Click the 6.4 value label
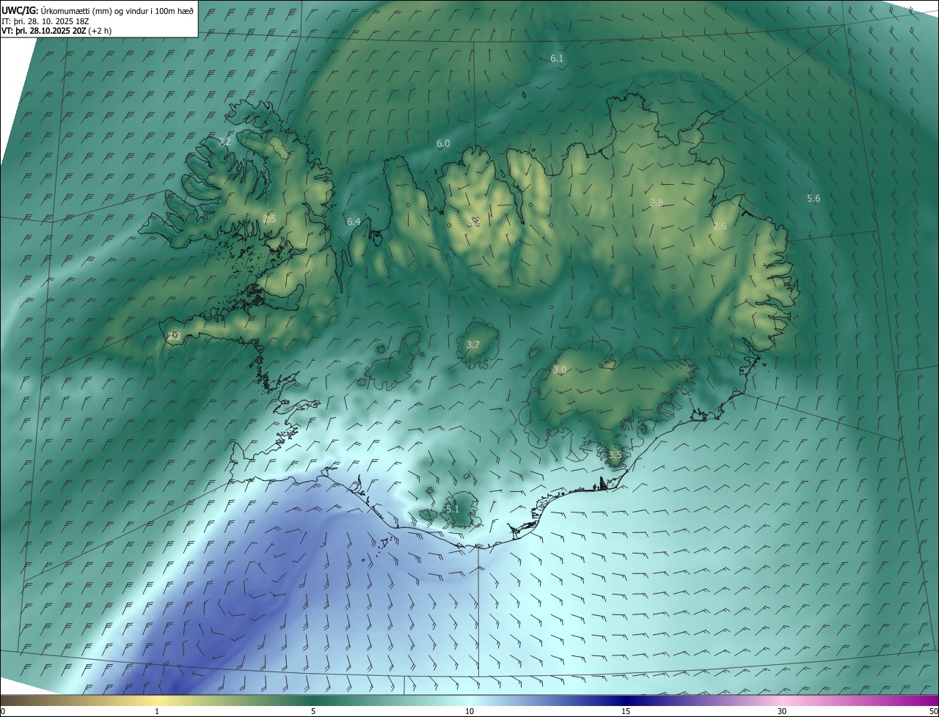Viewport: 939px width, 717px height. pyautogui.click(x=354, y=221)
